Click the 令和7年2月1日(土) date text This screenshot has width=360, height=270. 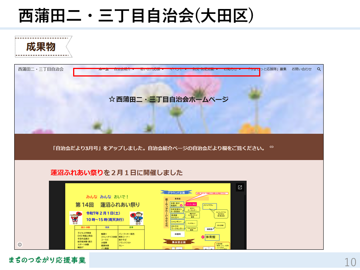[x=103, y=213]
